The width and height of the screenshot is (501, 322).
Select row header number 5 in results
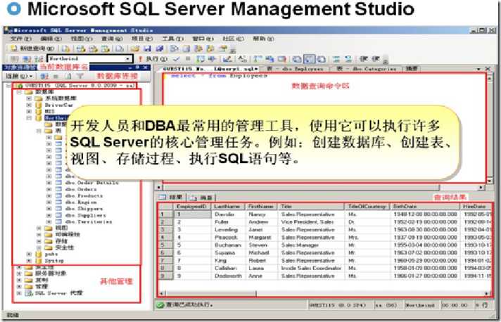pos(165,245)
